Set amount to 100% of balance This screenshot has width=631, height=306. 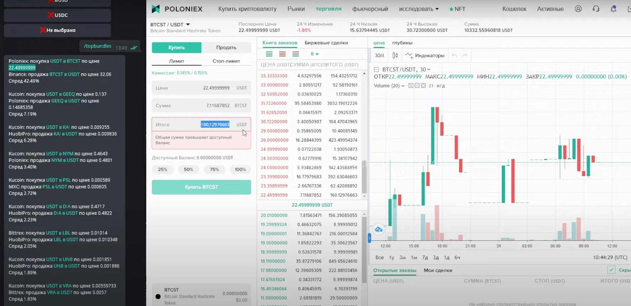click(240, 170)
